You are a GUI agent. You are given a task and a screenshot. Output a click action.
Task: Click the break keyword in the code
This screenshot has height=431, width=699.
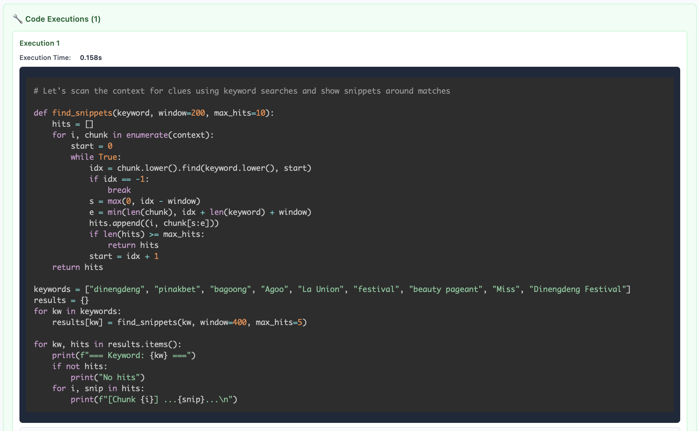coord(119,190)
